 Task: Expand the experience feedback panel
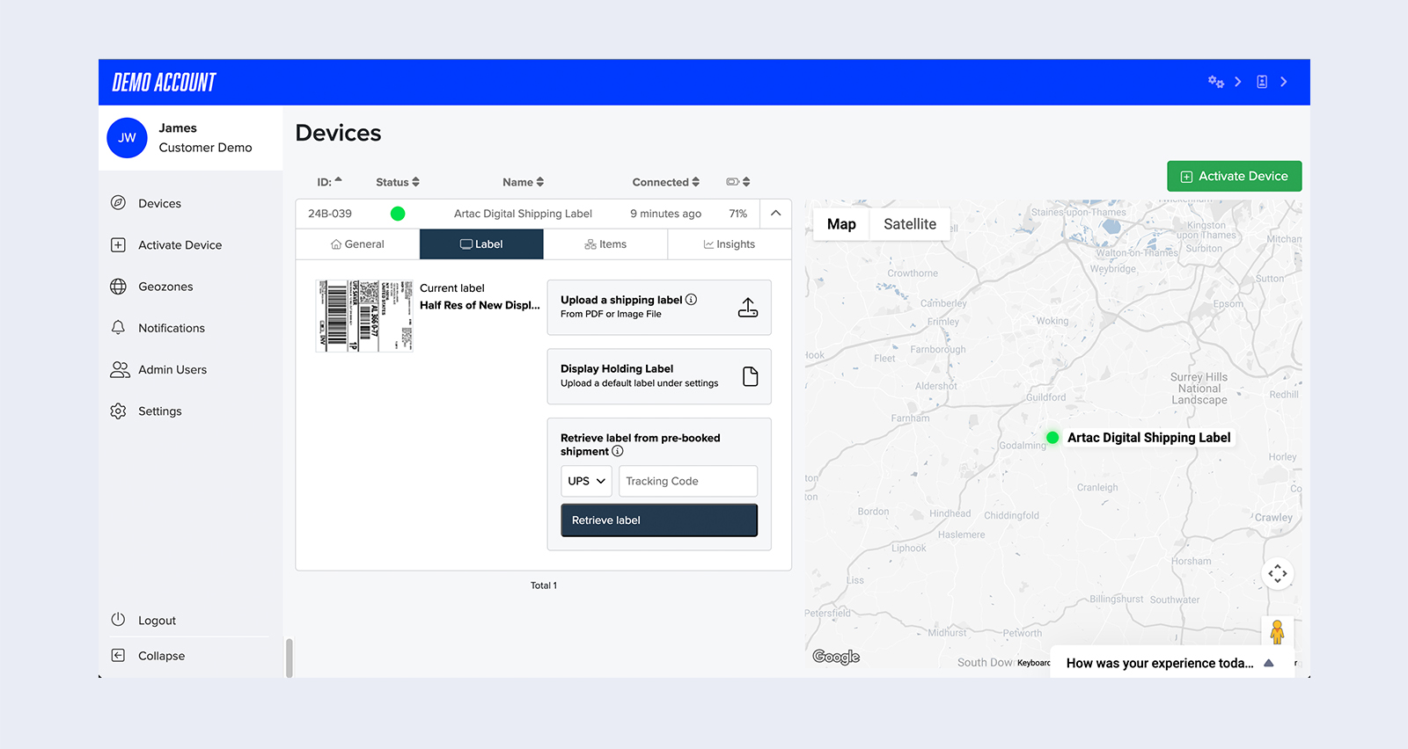tap(1268, 663)
